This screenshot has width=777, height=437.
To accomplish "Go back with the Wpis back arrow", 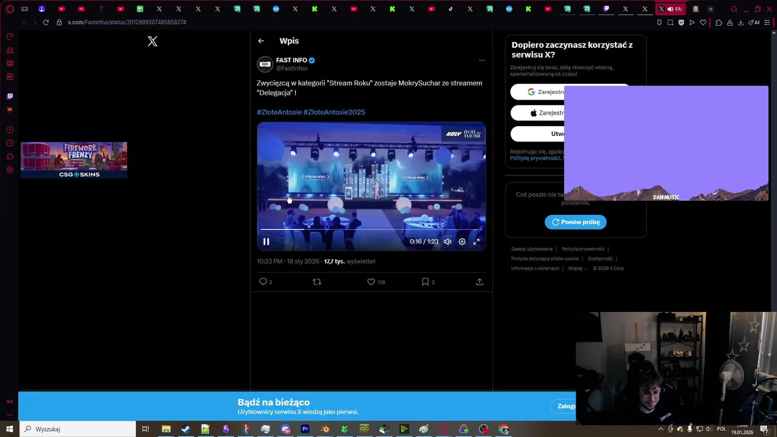I will click(261, 41).
